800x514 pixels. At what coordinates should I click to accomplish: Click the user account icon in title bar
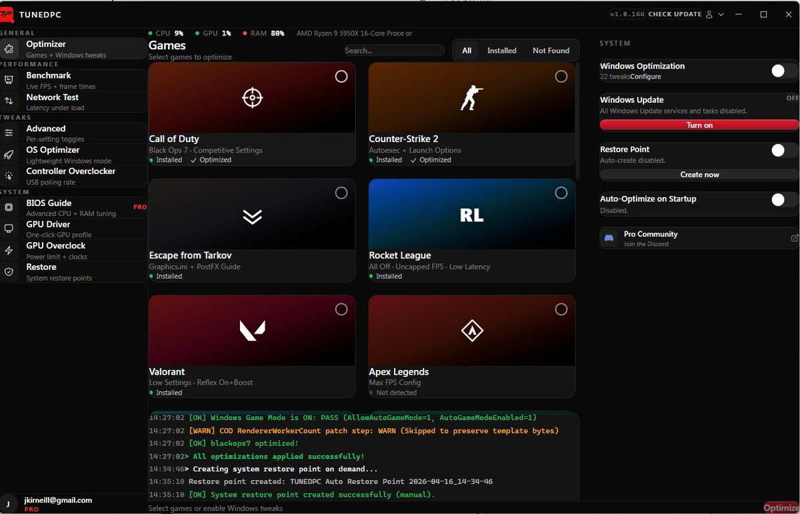(709, 14)
